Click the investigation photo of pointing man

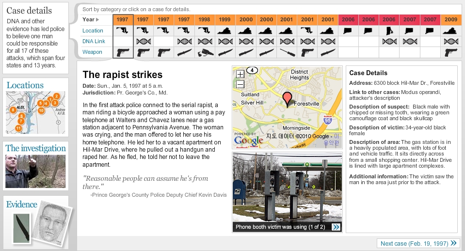pyautogui.click(x=35, y=171)
